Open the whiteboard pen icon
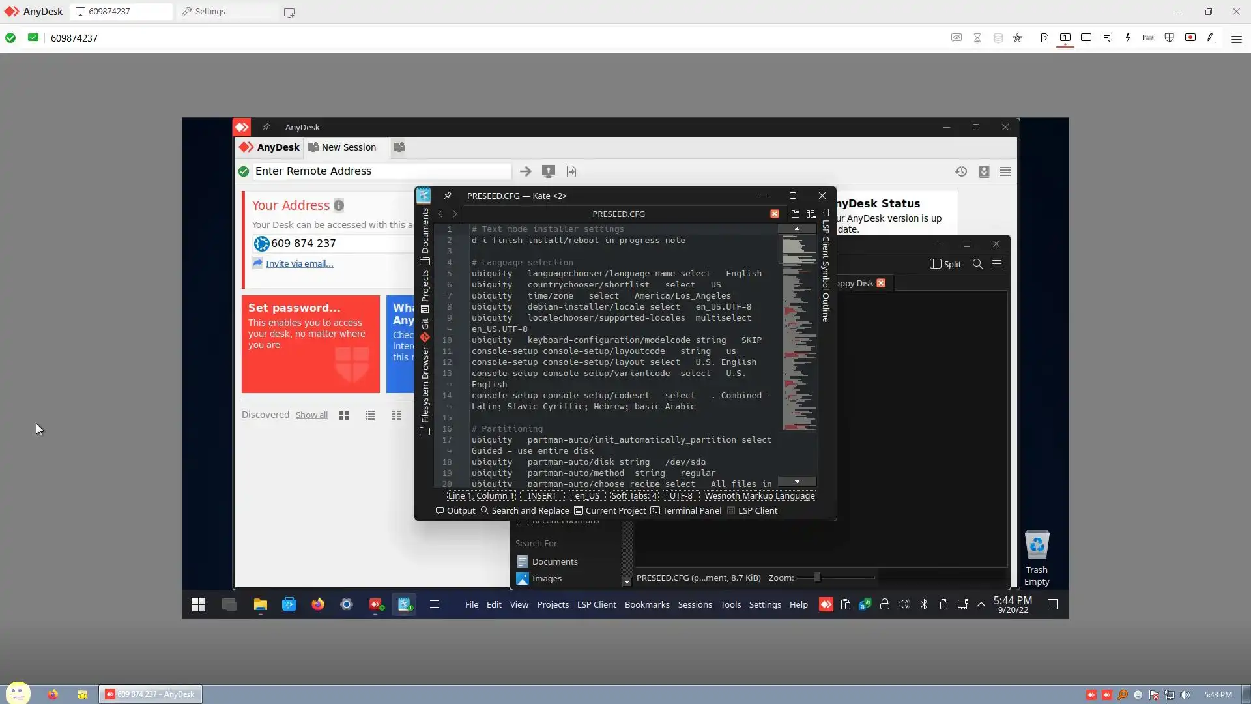The image size is (1251, 704). tap(1211, 38)
